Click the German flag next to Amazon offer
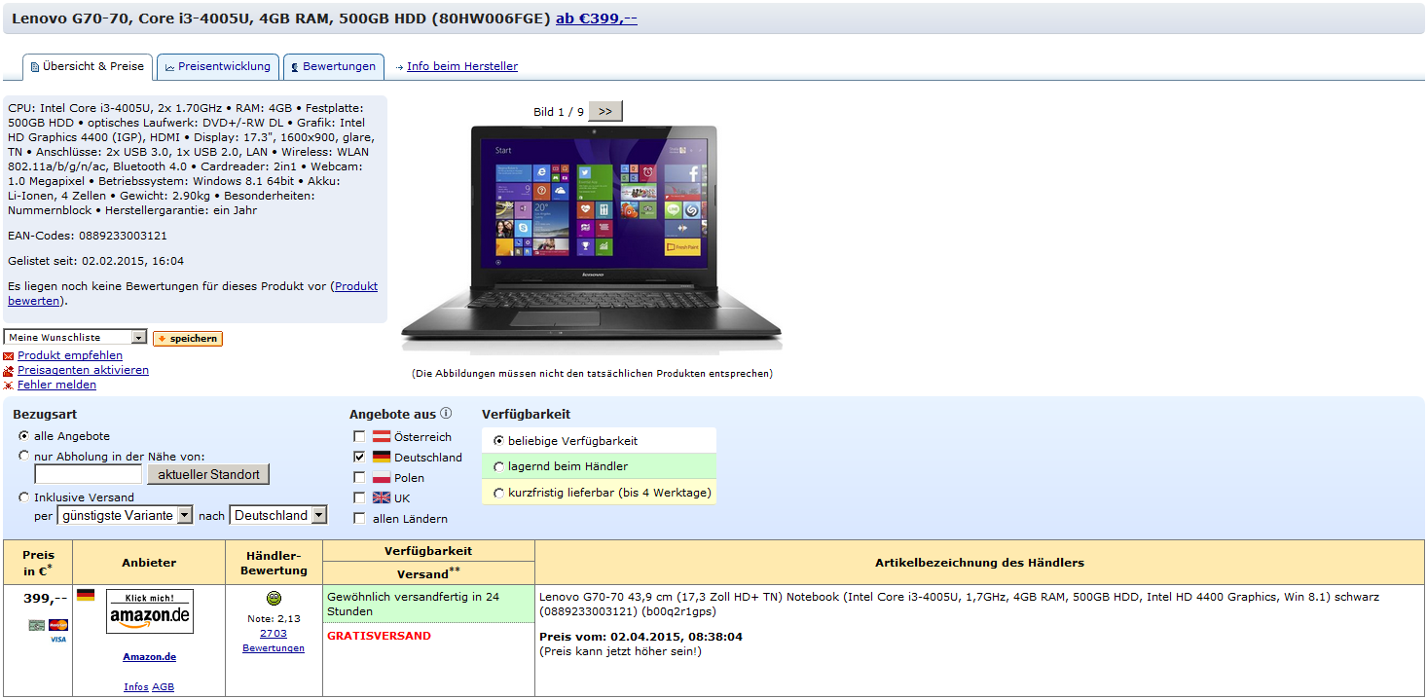Image resolution: width=1427 pixels, height=699 pixels. tap(86, 595)
